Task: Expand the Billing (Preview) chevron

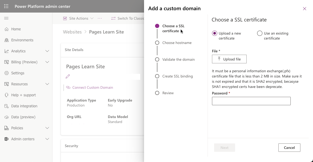Action: pos(47,62)
